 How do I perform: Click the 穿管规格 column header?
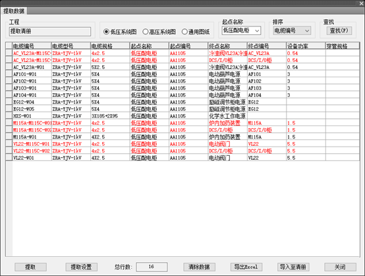click(x=343, y=46)
